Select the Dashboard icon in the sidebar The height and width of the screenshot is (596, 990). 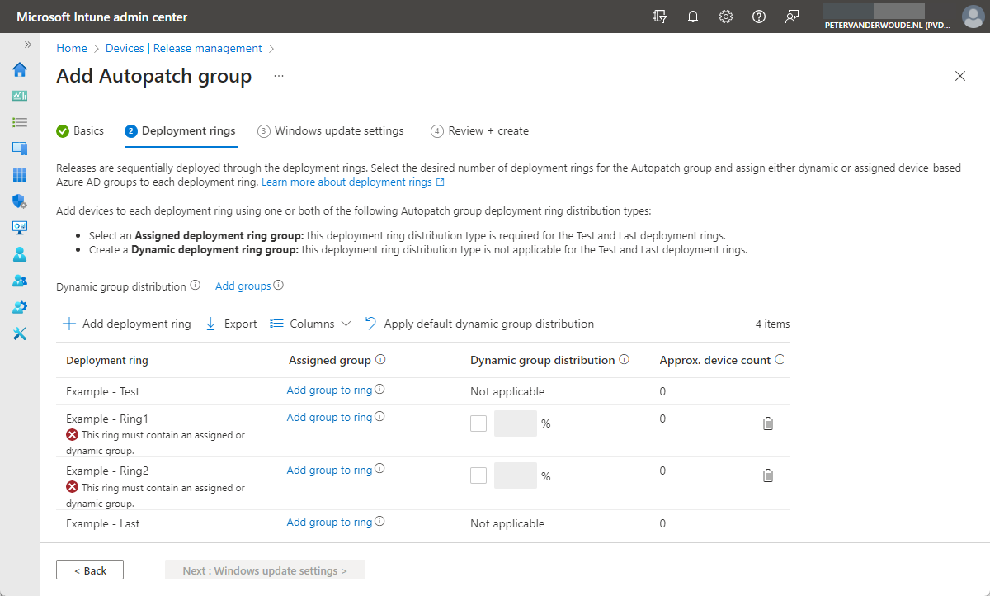(19, 94)
